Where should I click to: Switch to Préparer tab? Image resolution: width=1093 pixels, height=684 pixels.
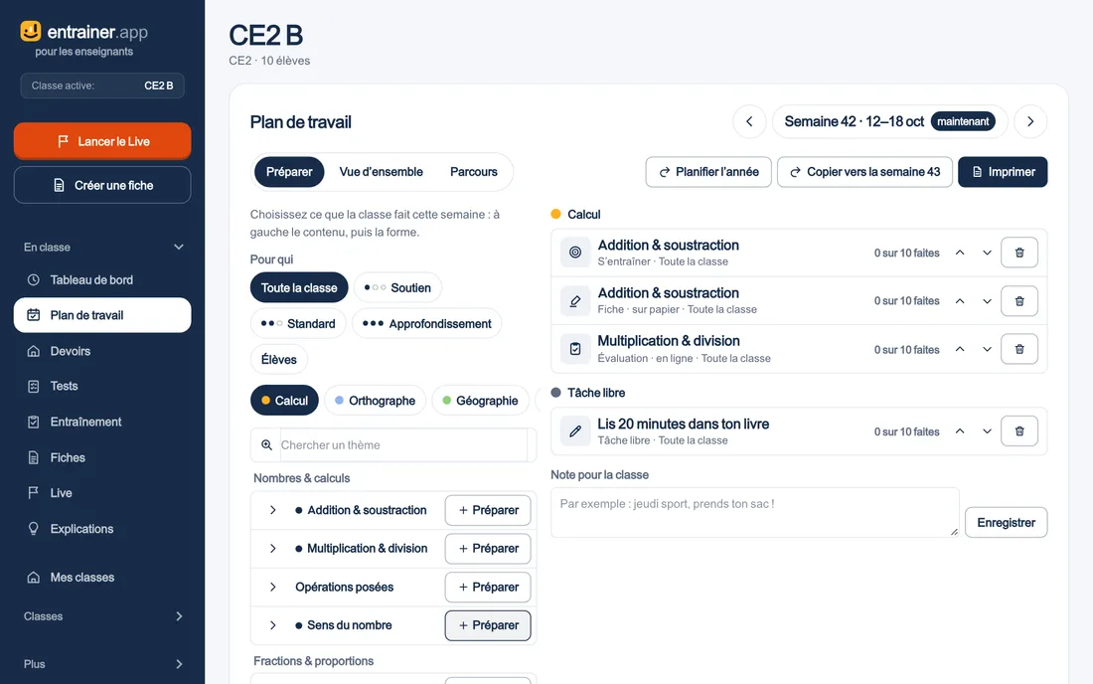point(289,172)
